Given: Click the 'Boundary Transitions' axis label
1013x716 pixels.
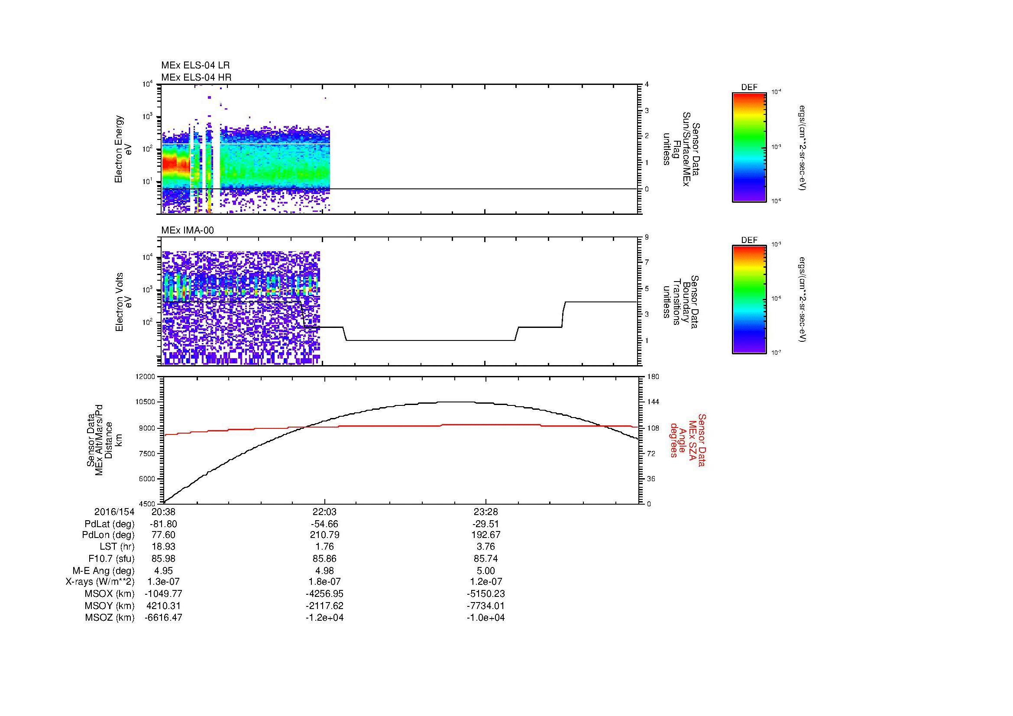Looking at the screenshot, I should coord(681,302).
